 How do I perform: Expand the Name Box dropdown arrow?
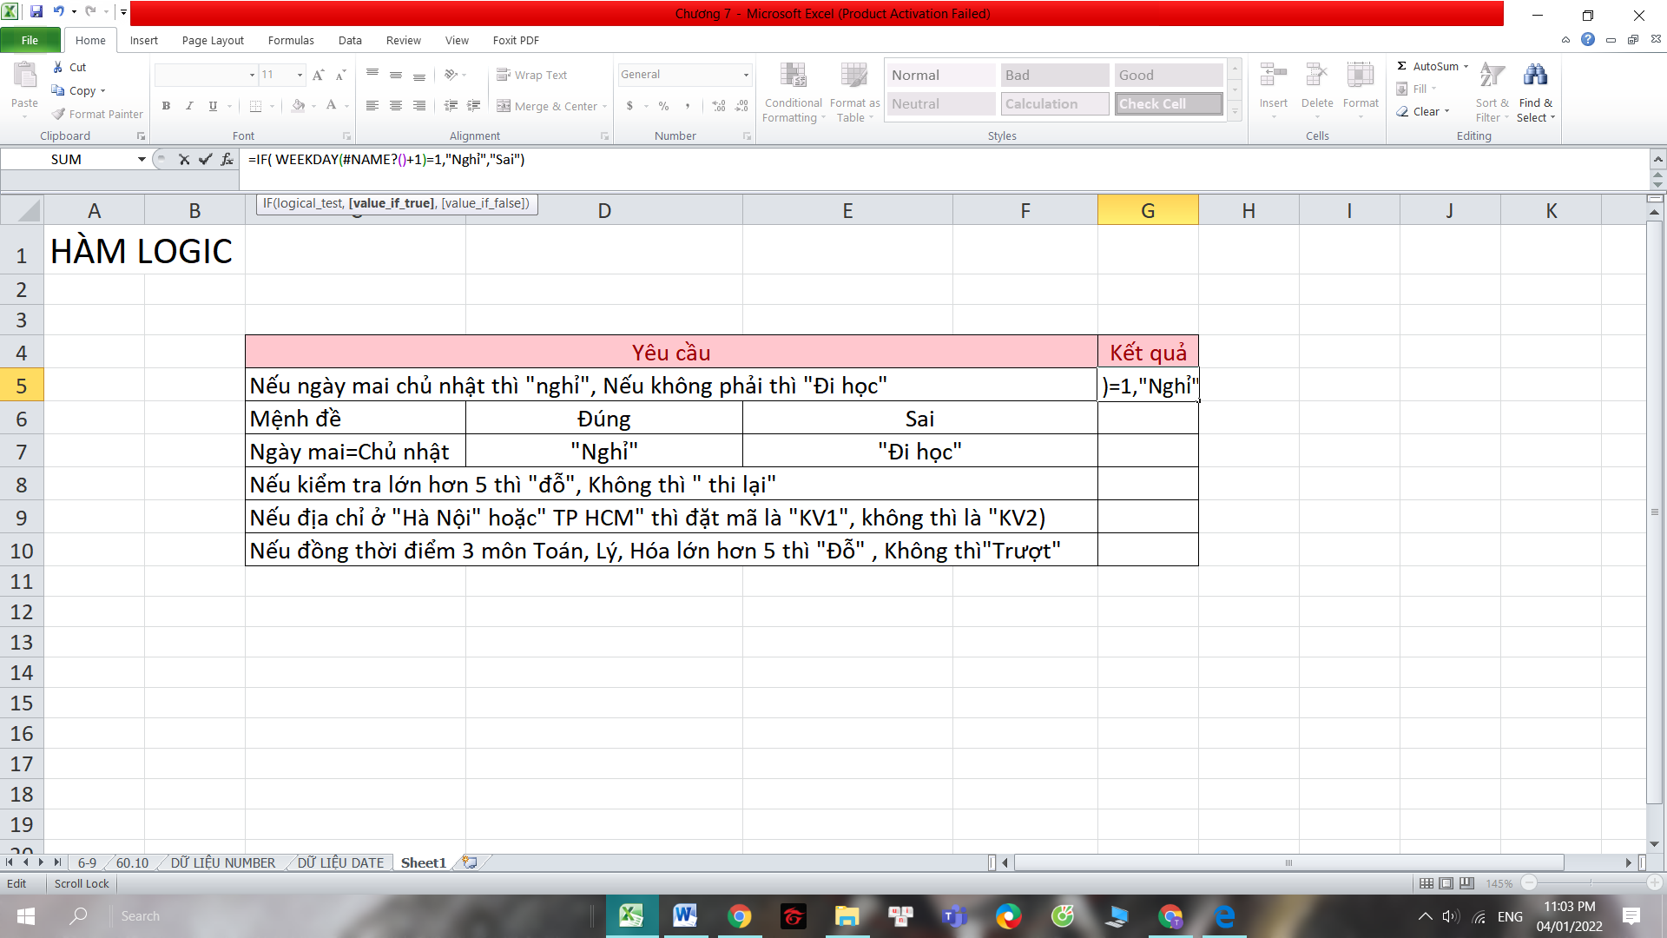(x=142, y=159)
